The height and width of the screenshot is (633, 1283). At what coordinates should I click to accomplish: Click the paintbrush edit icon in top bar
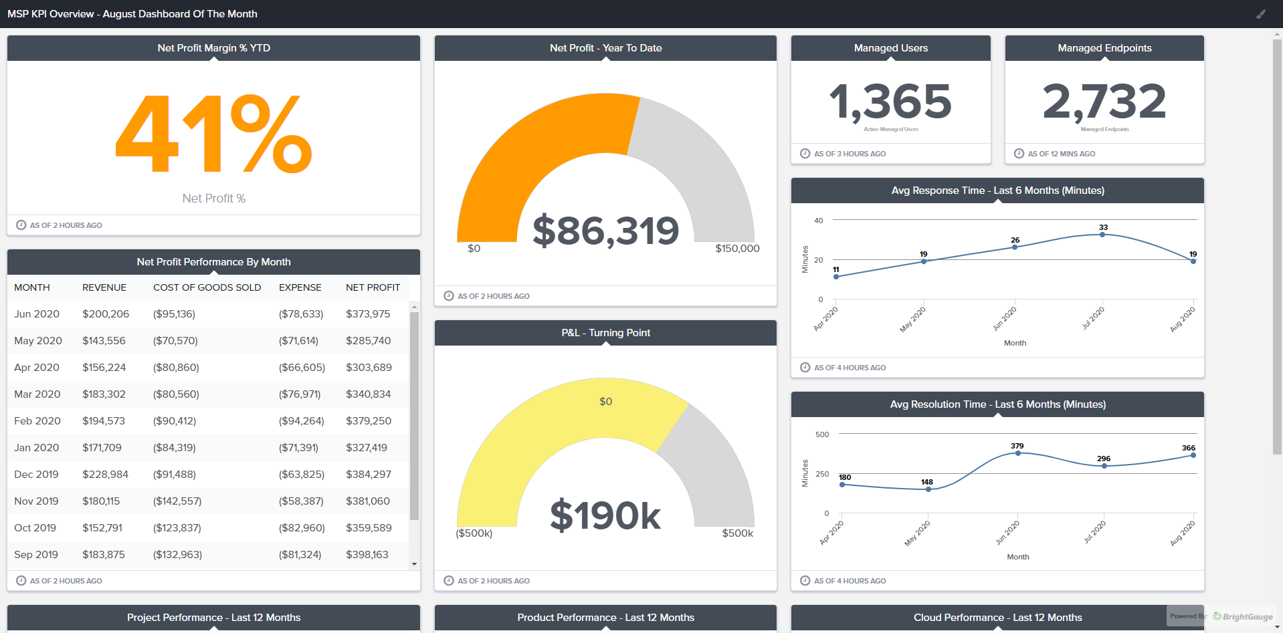click(x=1260, y=14)
